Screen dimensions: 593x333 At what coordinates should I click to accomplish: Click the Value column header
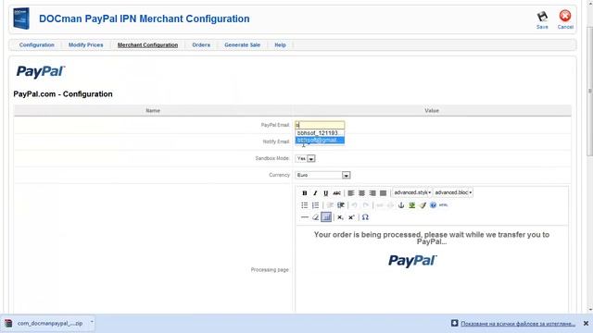click(x=432, y=111)
